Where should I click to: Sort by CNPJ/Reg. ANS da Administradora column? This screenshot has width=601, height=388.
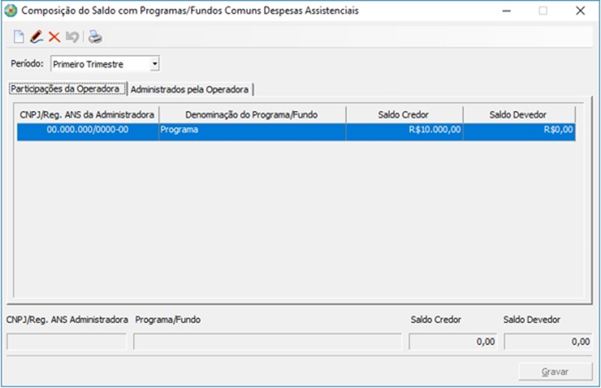tap(88, 114)
